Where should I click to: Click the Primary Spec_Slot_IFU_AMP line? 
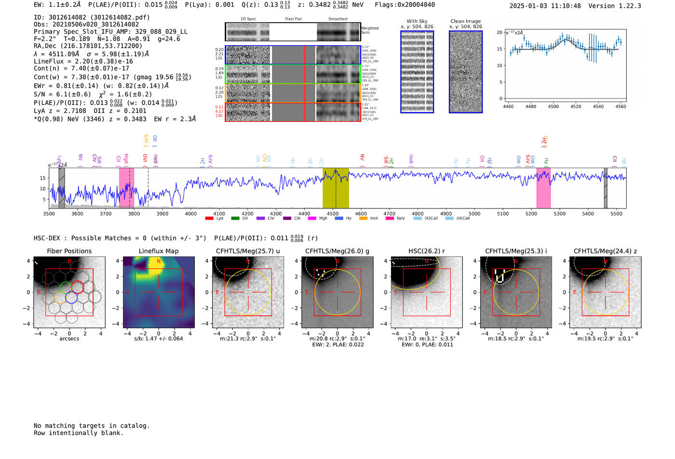[x=111, y=32]
